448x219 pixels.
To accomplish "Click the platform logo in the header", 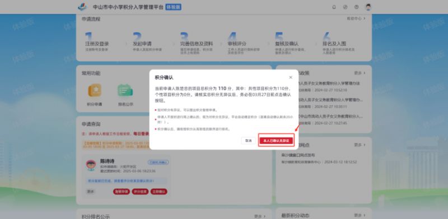I will coord(82,7).
